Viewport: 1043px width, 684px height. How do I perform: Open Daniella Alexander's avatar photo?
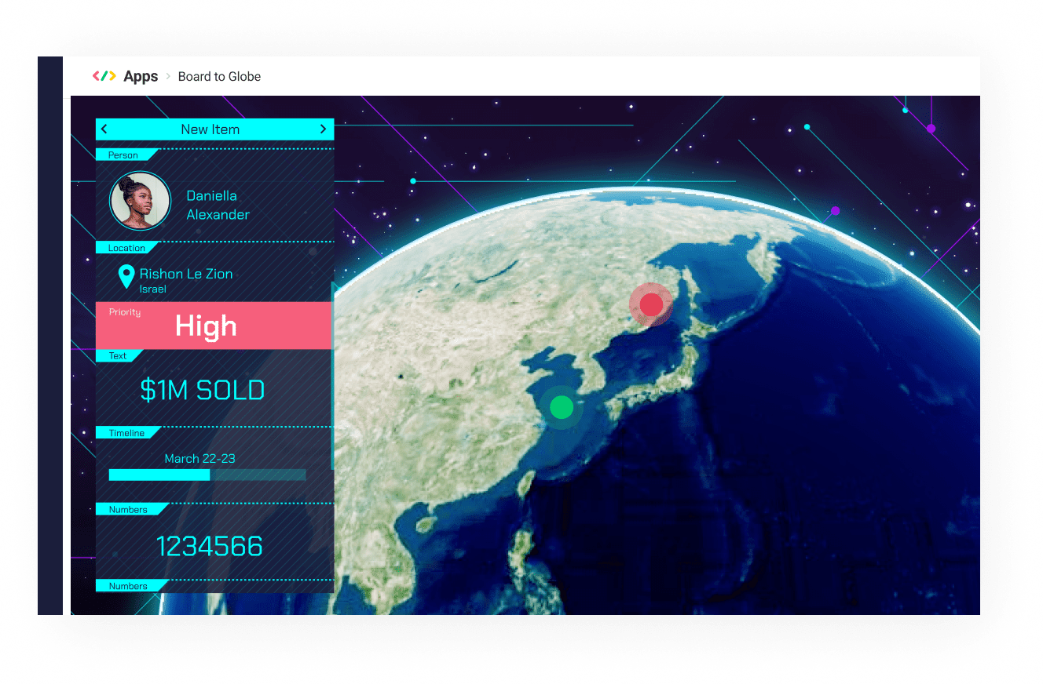141,202
